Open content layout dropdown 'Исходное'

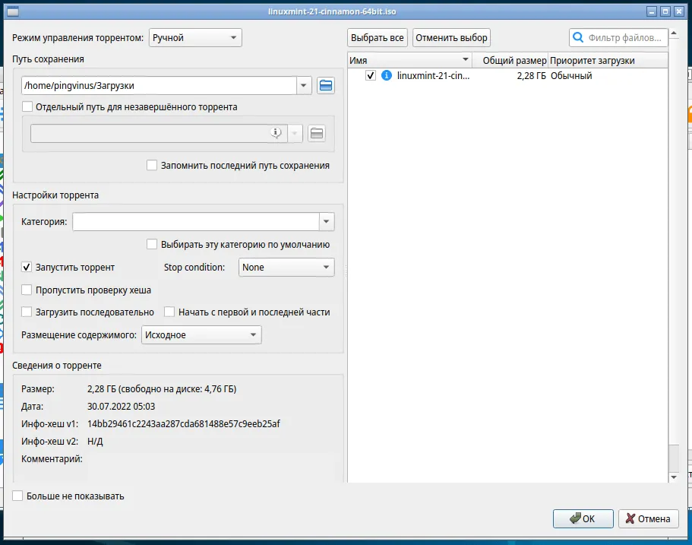201,334
